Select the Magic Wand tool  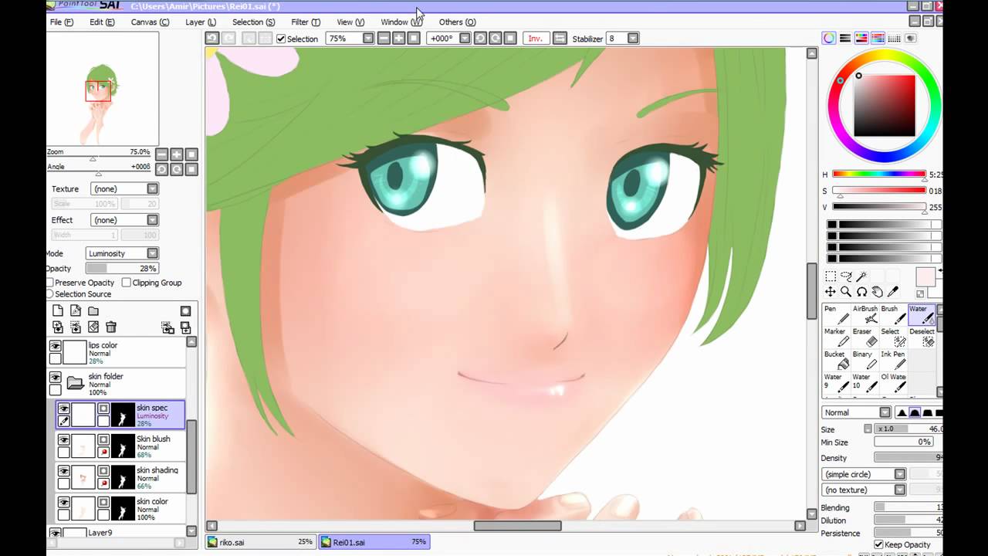861,276
